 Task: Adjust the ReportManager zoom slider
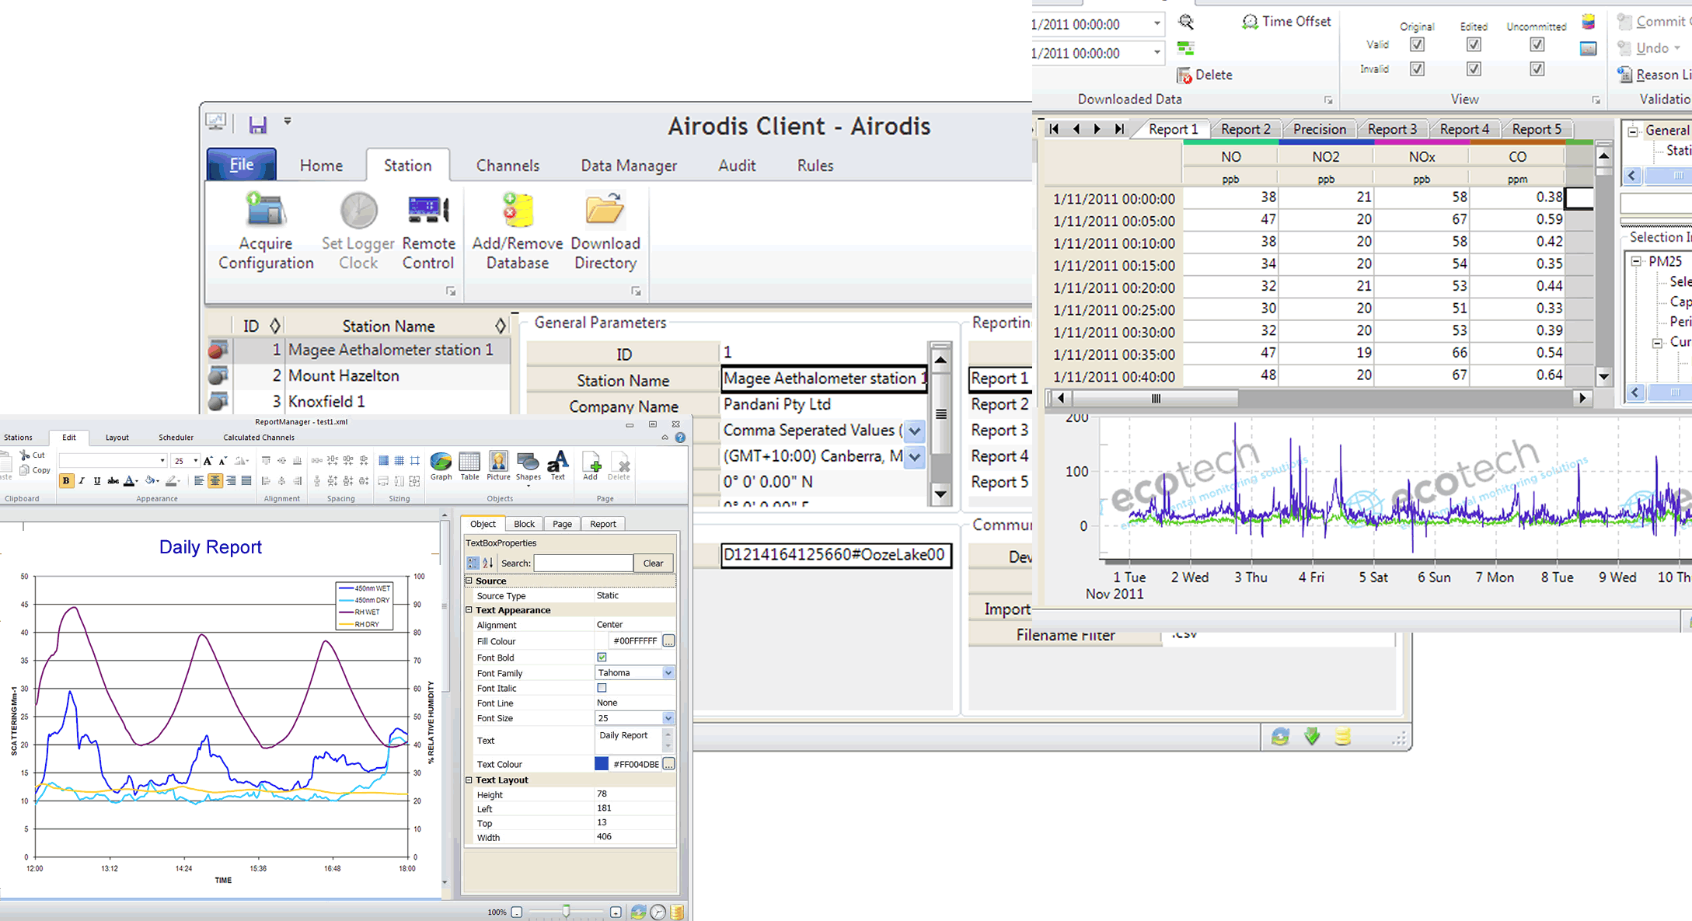pyautogui.click(x=567, y=911)
